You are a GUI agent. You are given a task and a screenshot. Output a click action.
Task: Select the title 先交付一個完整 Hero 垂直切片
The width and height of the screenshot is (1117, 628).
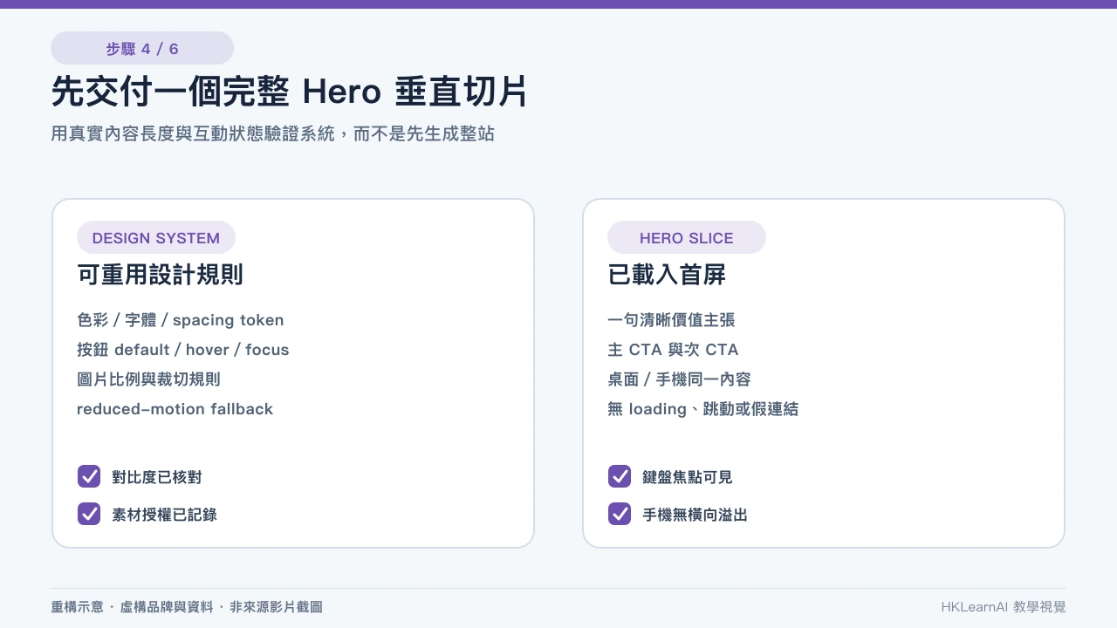coord(290,92)
